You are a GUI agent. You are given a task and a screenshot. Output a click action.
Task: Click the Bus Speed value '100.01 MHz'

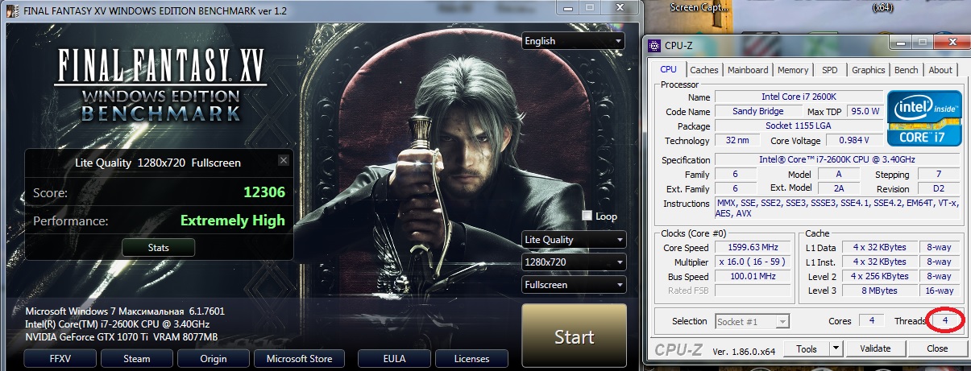[753, 276]
